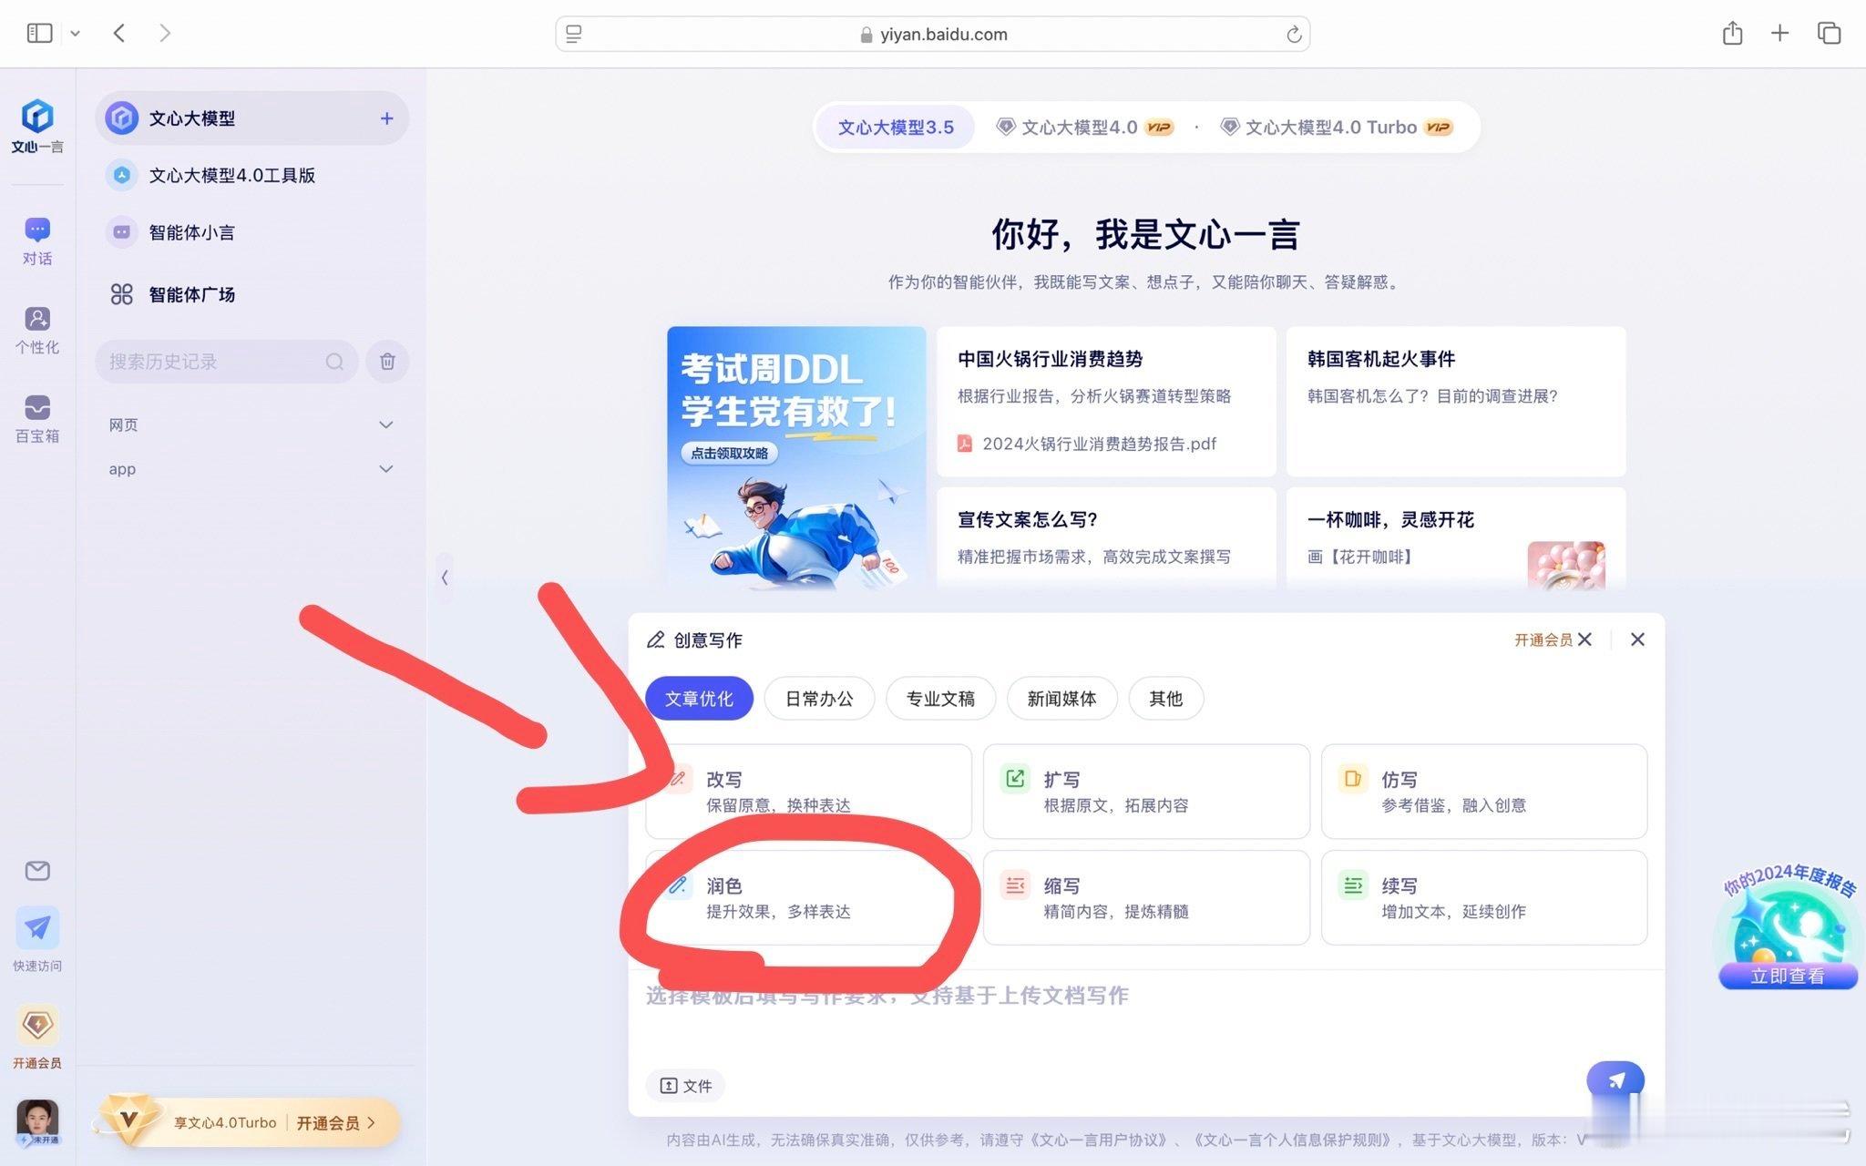Image resolution: width=1866 pixels, height=1166 pixels.
Task: Open the Safari sidebar dropdown chevron
Action: click(76, 34)
